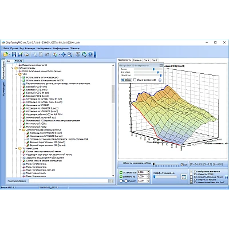
Task: Click the УОЗ folder icon in tree
Action: point(20,74)
